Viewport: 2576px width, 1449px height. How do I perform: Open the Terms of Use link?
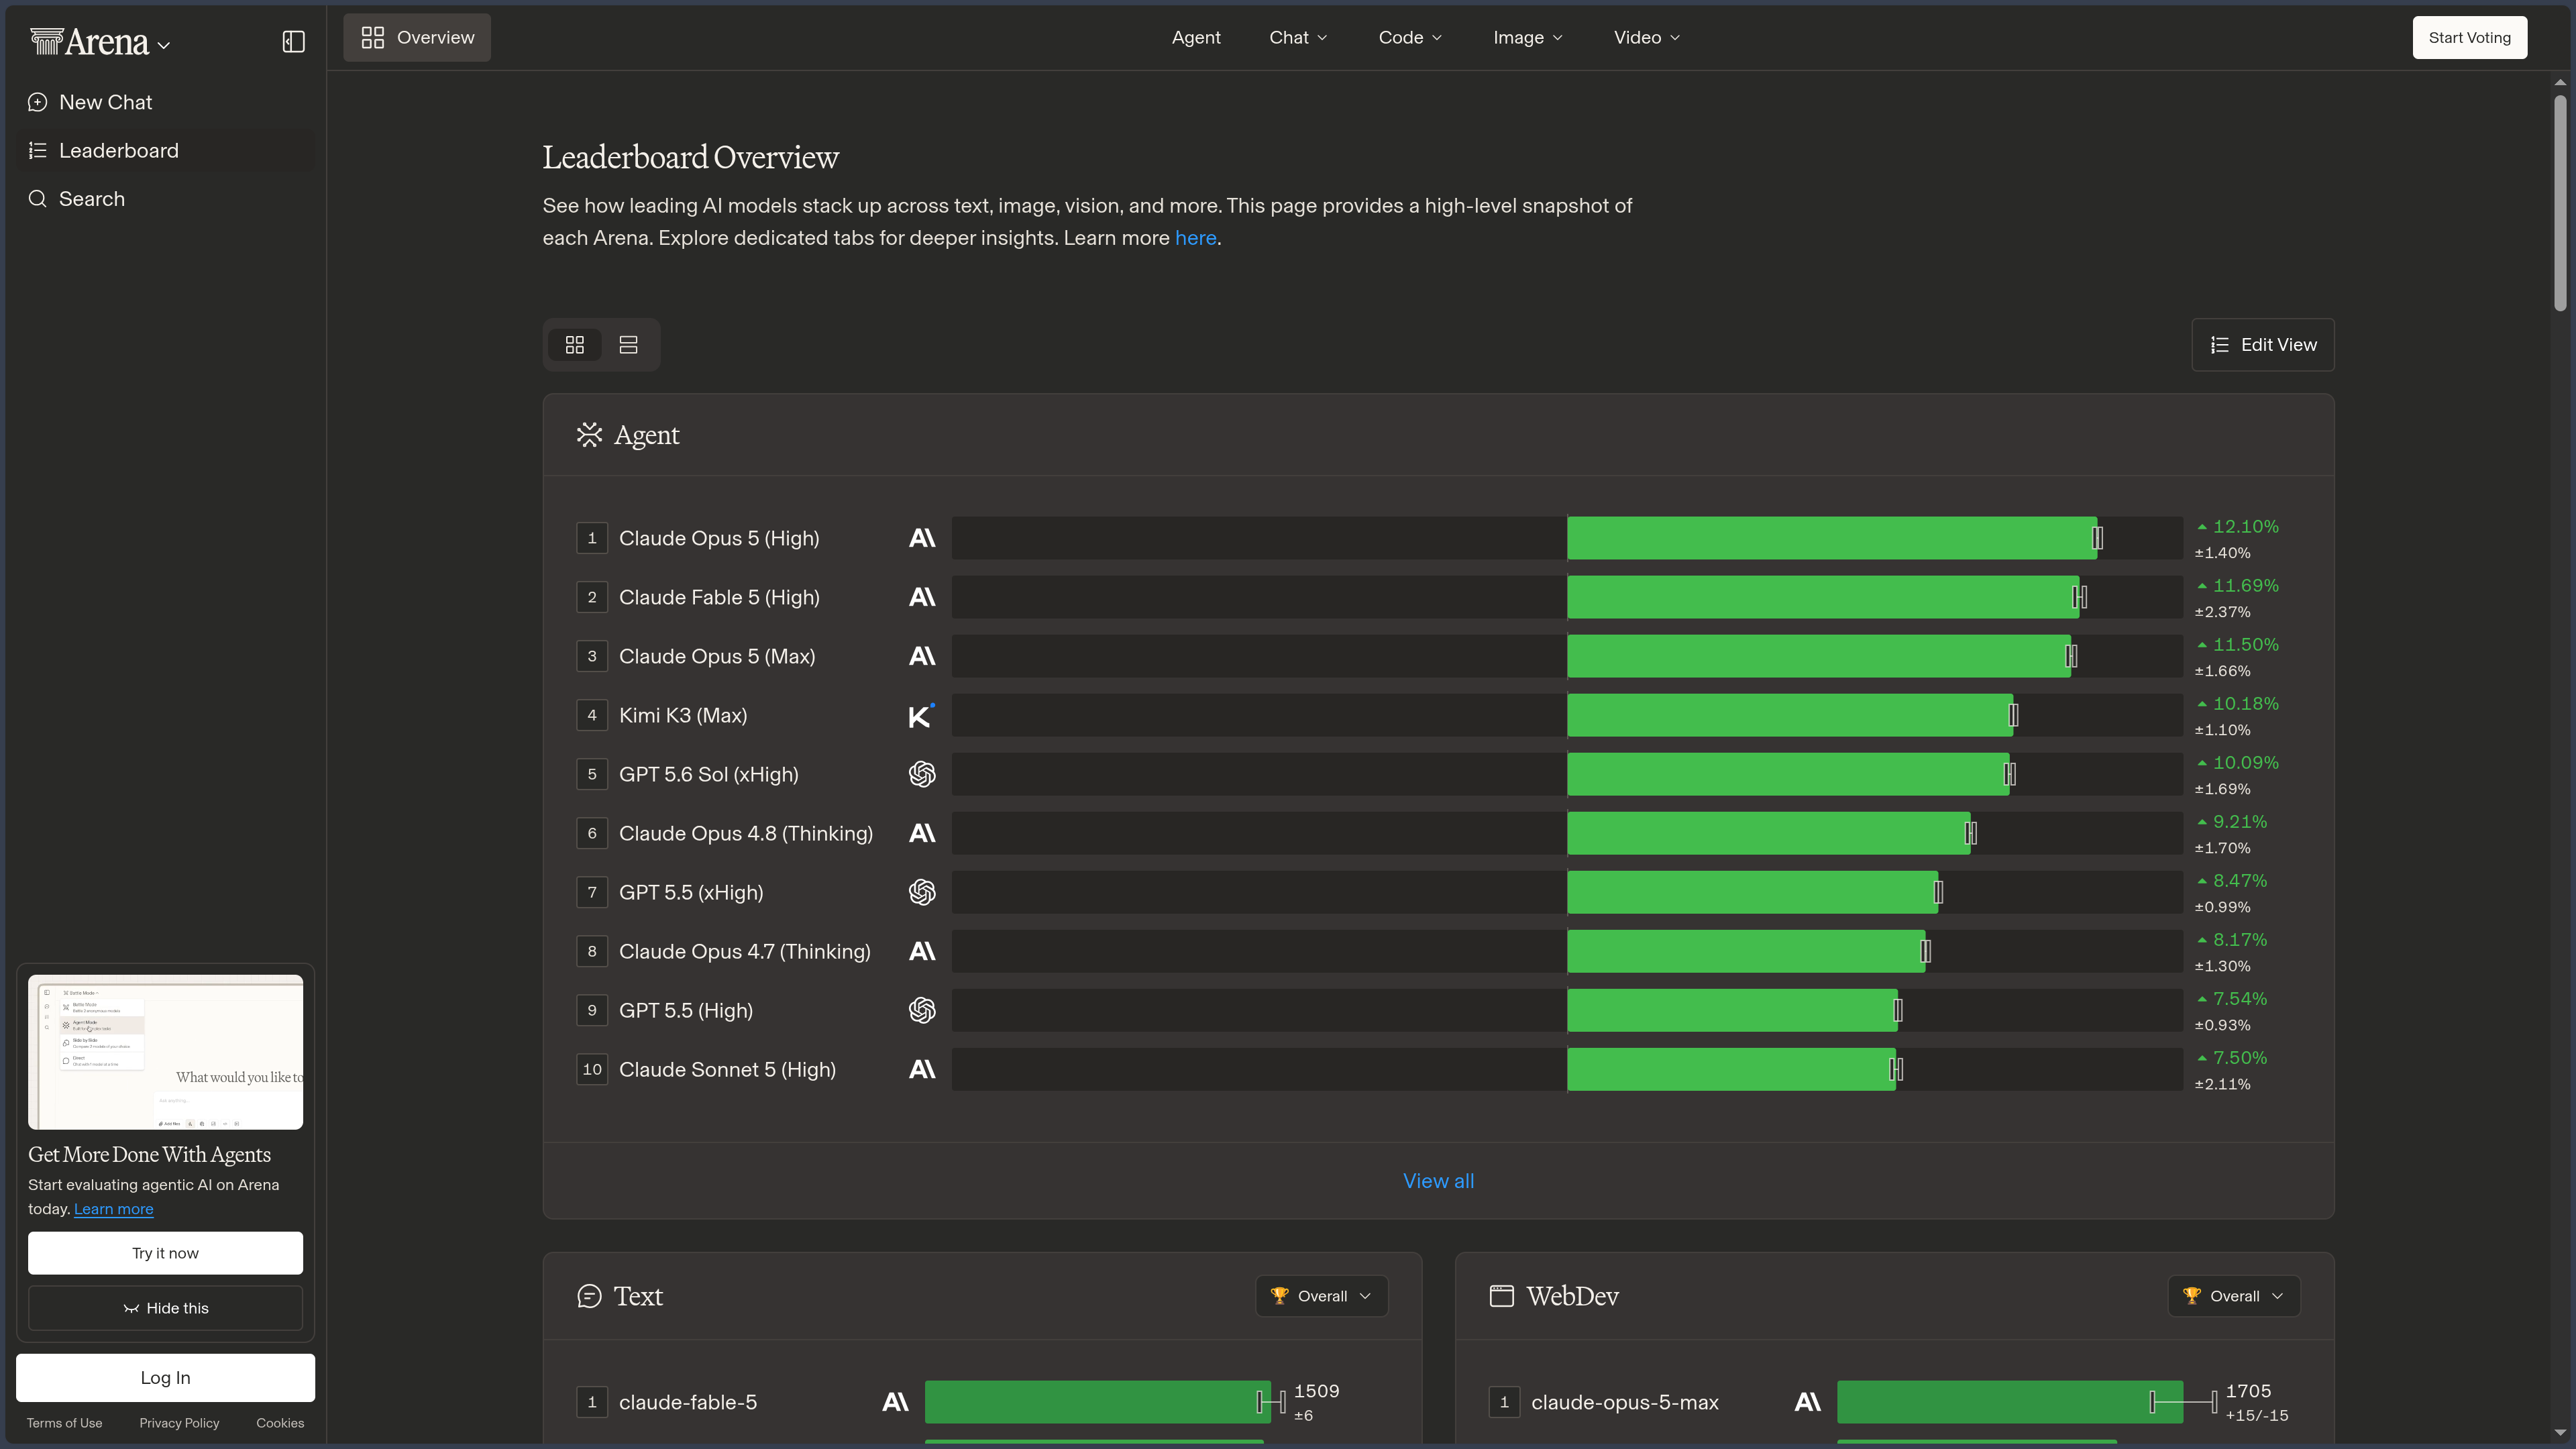(64, 1423)
